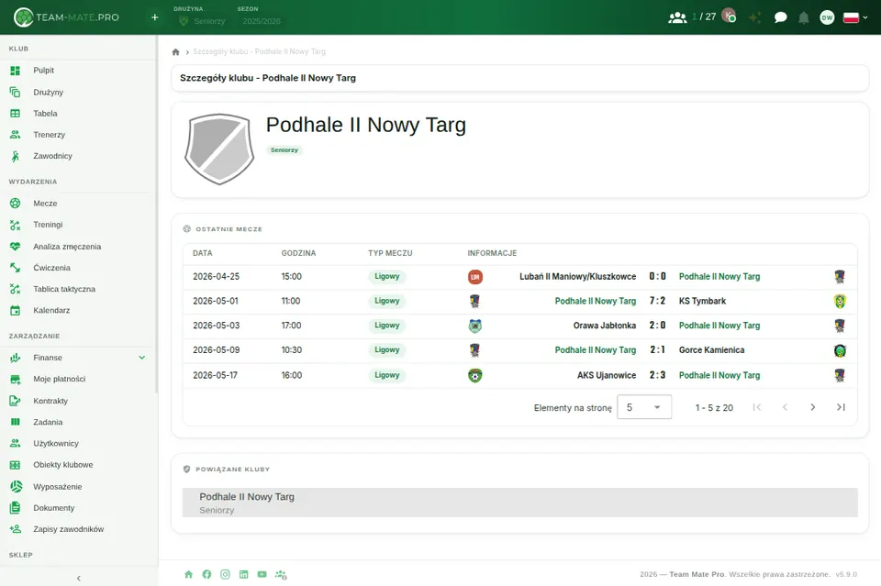
Task: Open the items-per-page dropdown
Action: 644,407
